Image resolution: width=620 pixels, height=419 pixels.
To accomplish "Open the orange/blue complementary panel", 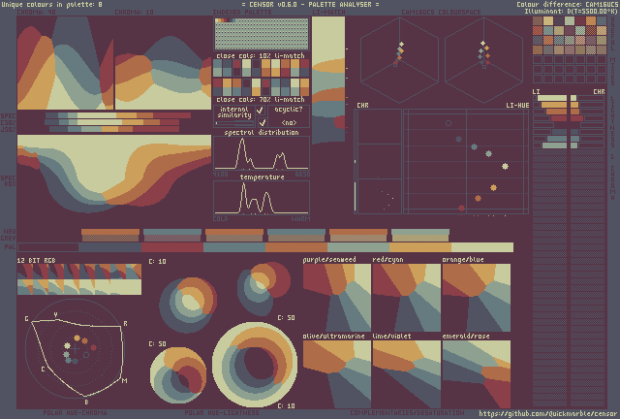I will (477, 298).
